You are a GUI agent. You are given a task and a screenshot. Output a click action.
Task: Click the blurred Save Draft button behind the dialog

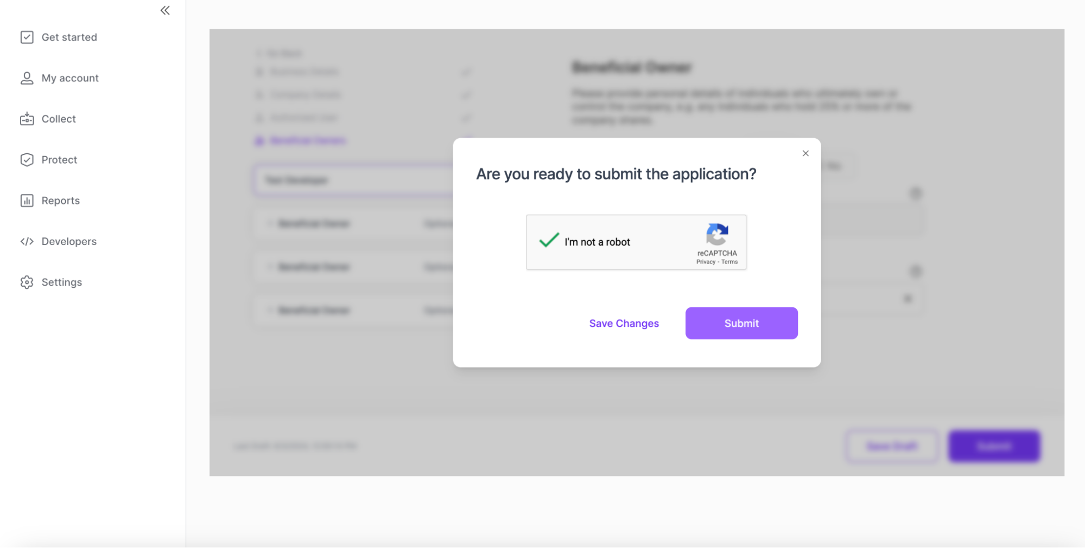(x=892, y=446)
